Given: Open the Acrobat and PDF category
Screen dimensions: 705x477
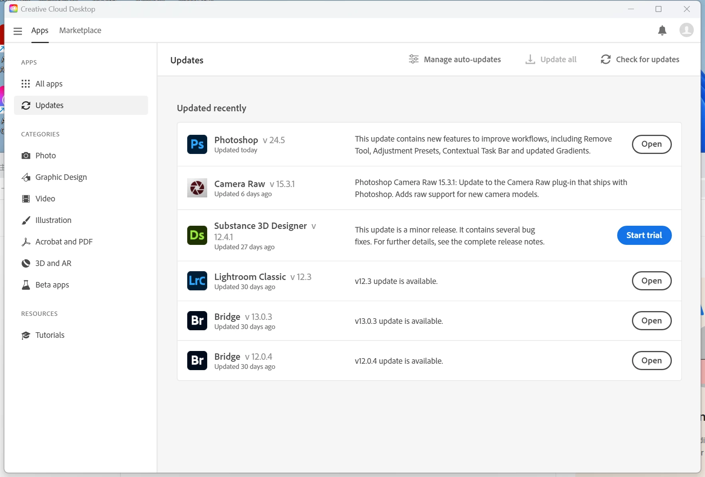Looking at the screenshot, I should pyautogui.click(x=81, y=242).
